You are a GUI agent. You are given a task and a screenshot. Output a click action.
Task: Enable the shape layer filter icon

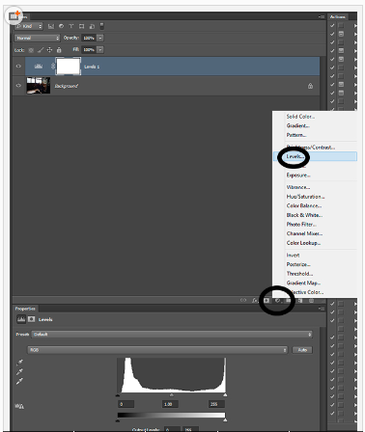click(x=81, y=26)
